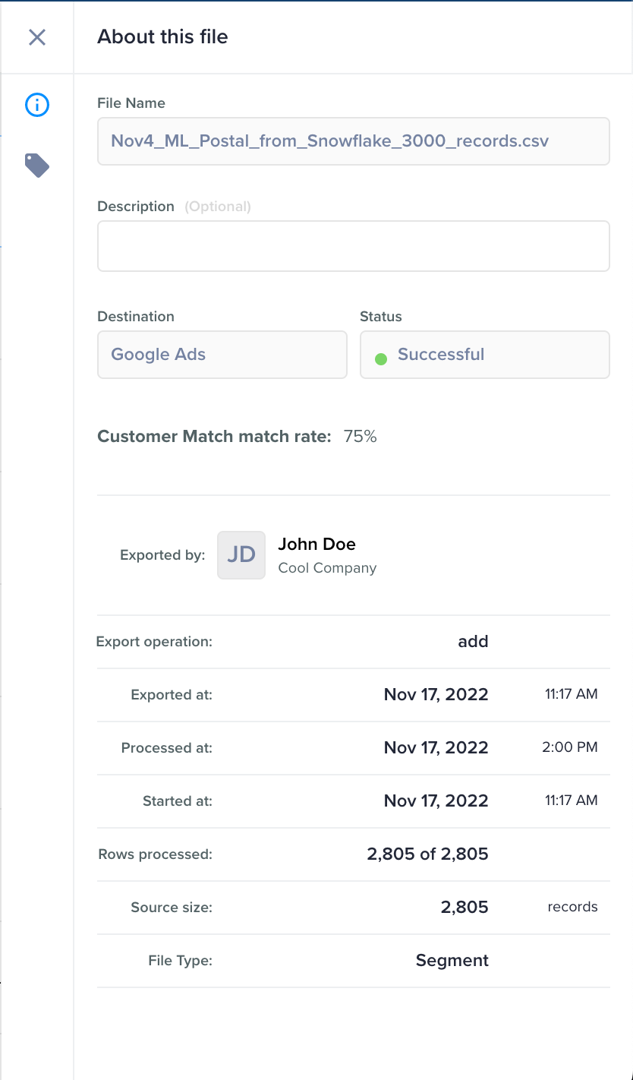Open the file info tab icon
Image resolution: width=633 pixels, height=1080 pixels.
[x=37, y=105]
